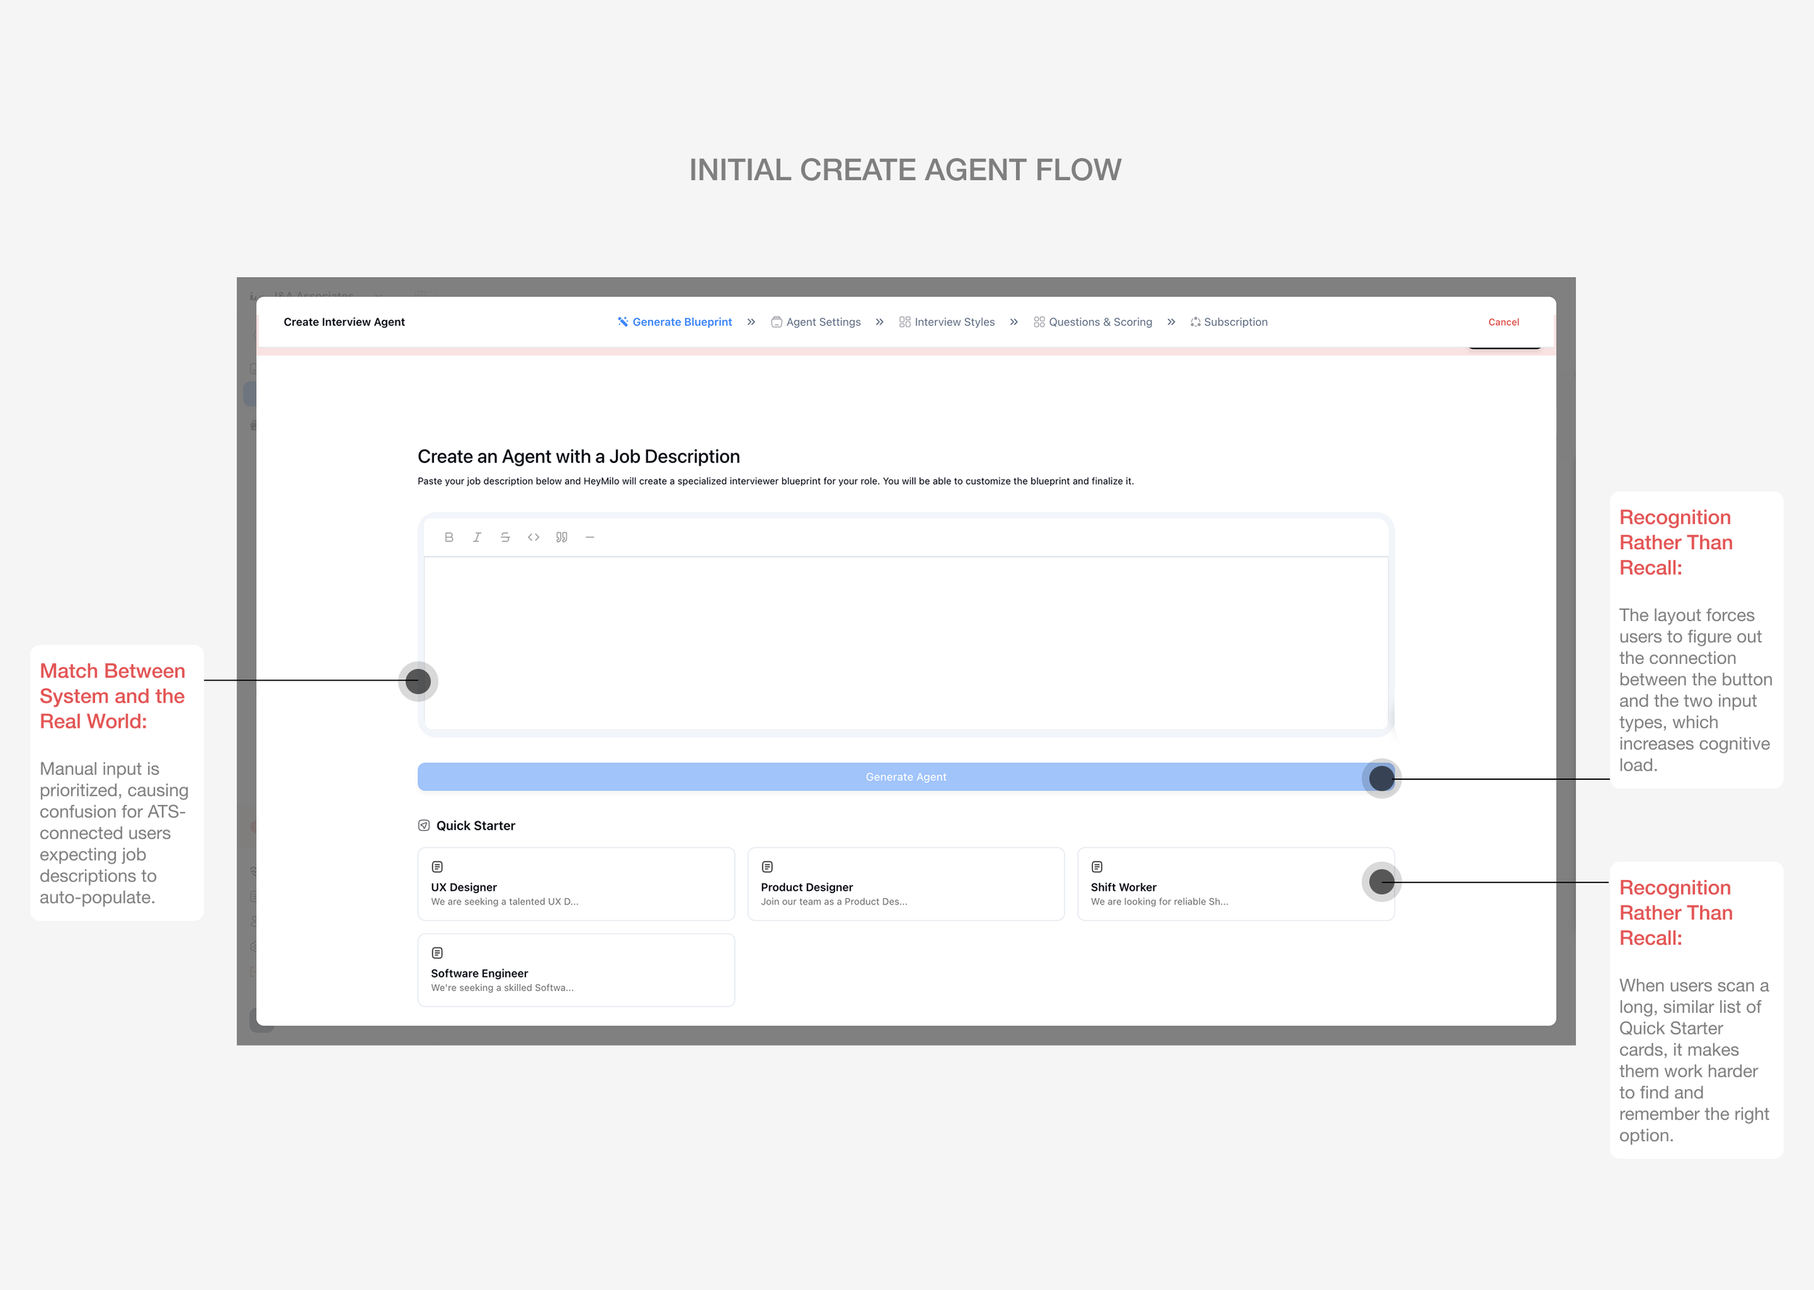Select the Product Designer quick starter
The width and height of the screenshot is (1814, 1290).
[x=906, y=884]
